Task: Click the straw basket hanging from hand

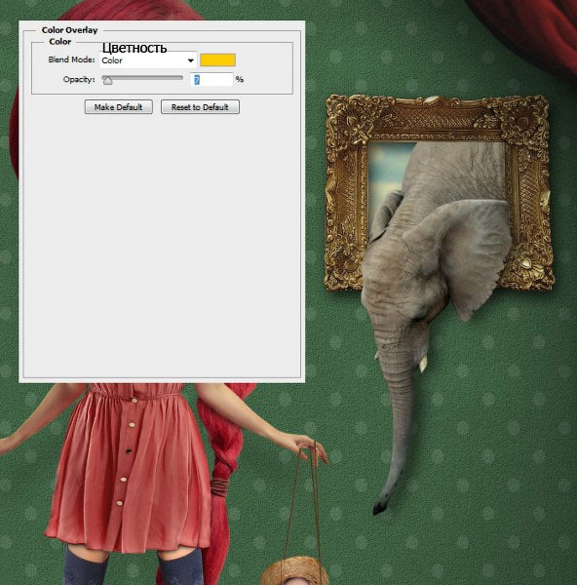Action: [x=294, y=570]
